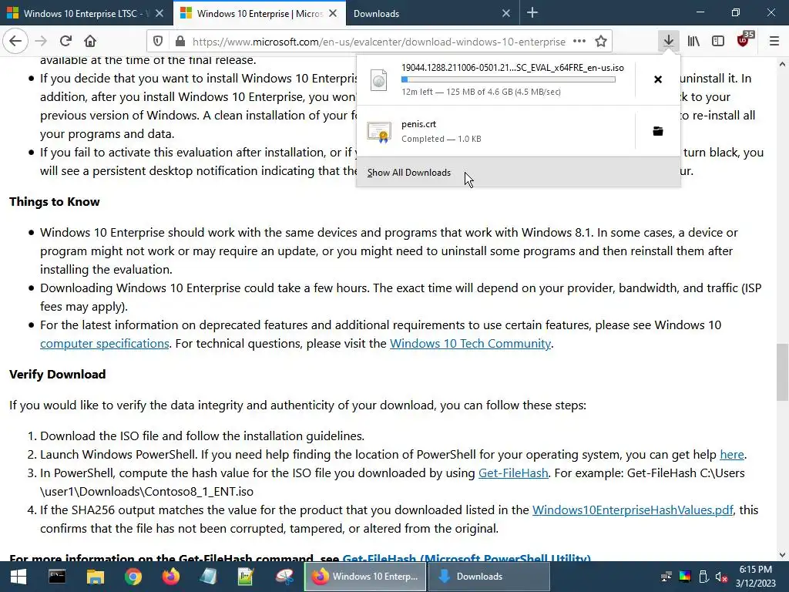Screen dimensions: 789x592
Task: Bookmark this page with the star
Action: pyautogui.click(x=601, y=42)
